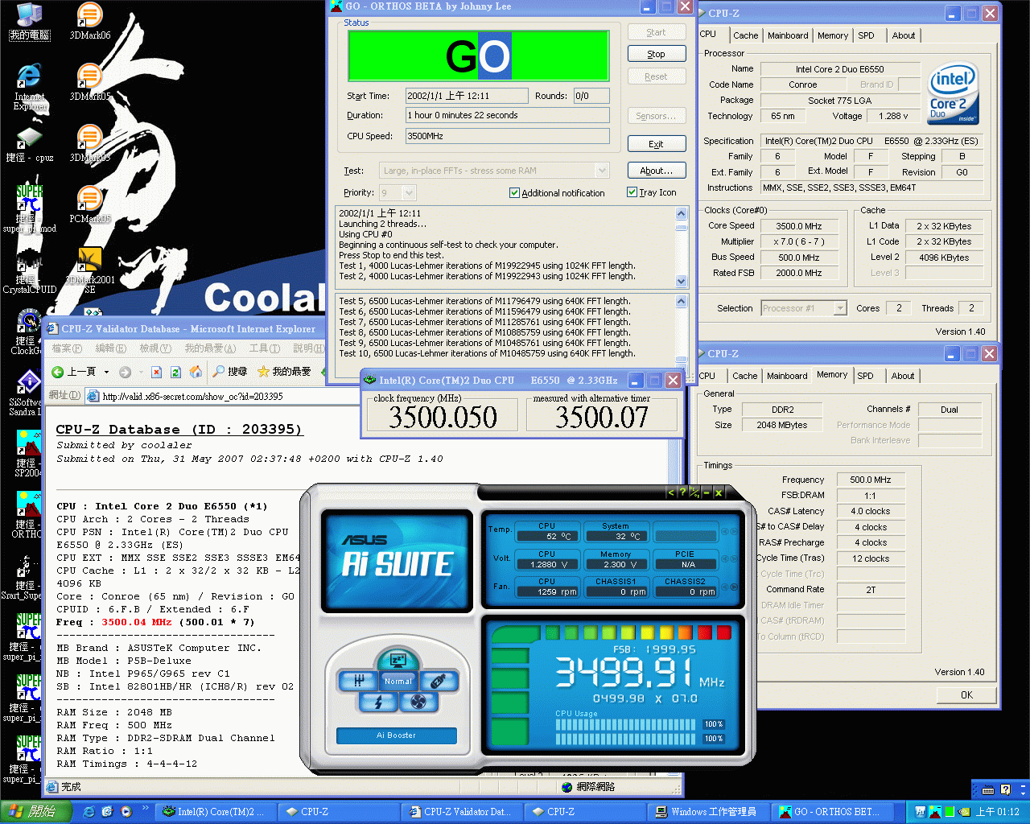
Task: Click the About... button in ORTHOS
Action: pos(657,171)
